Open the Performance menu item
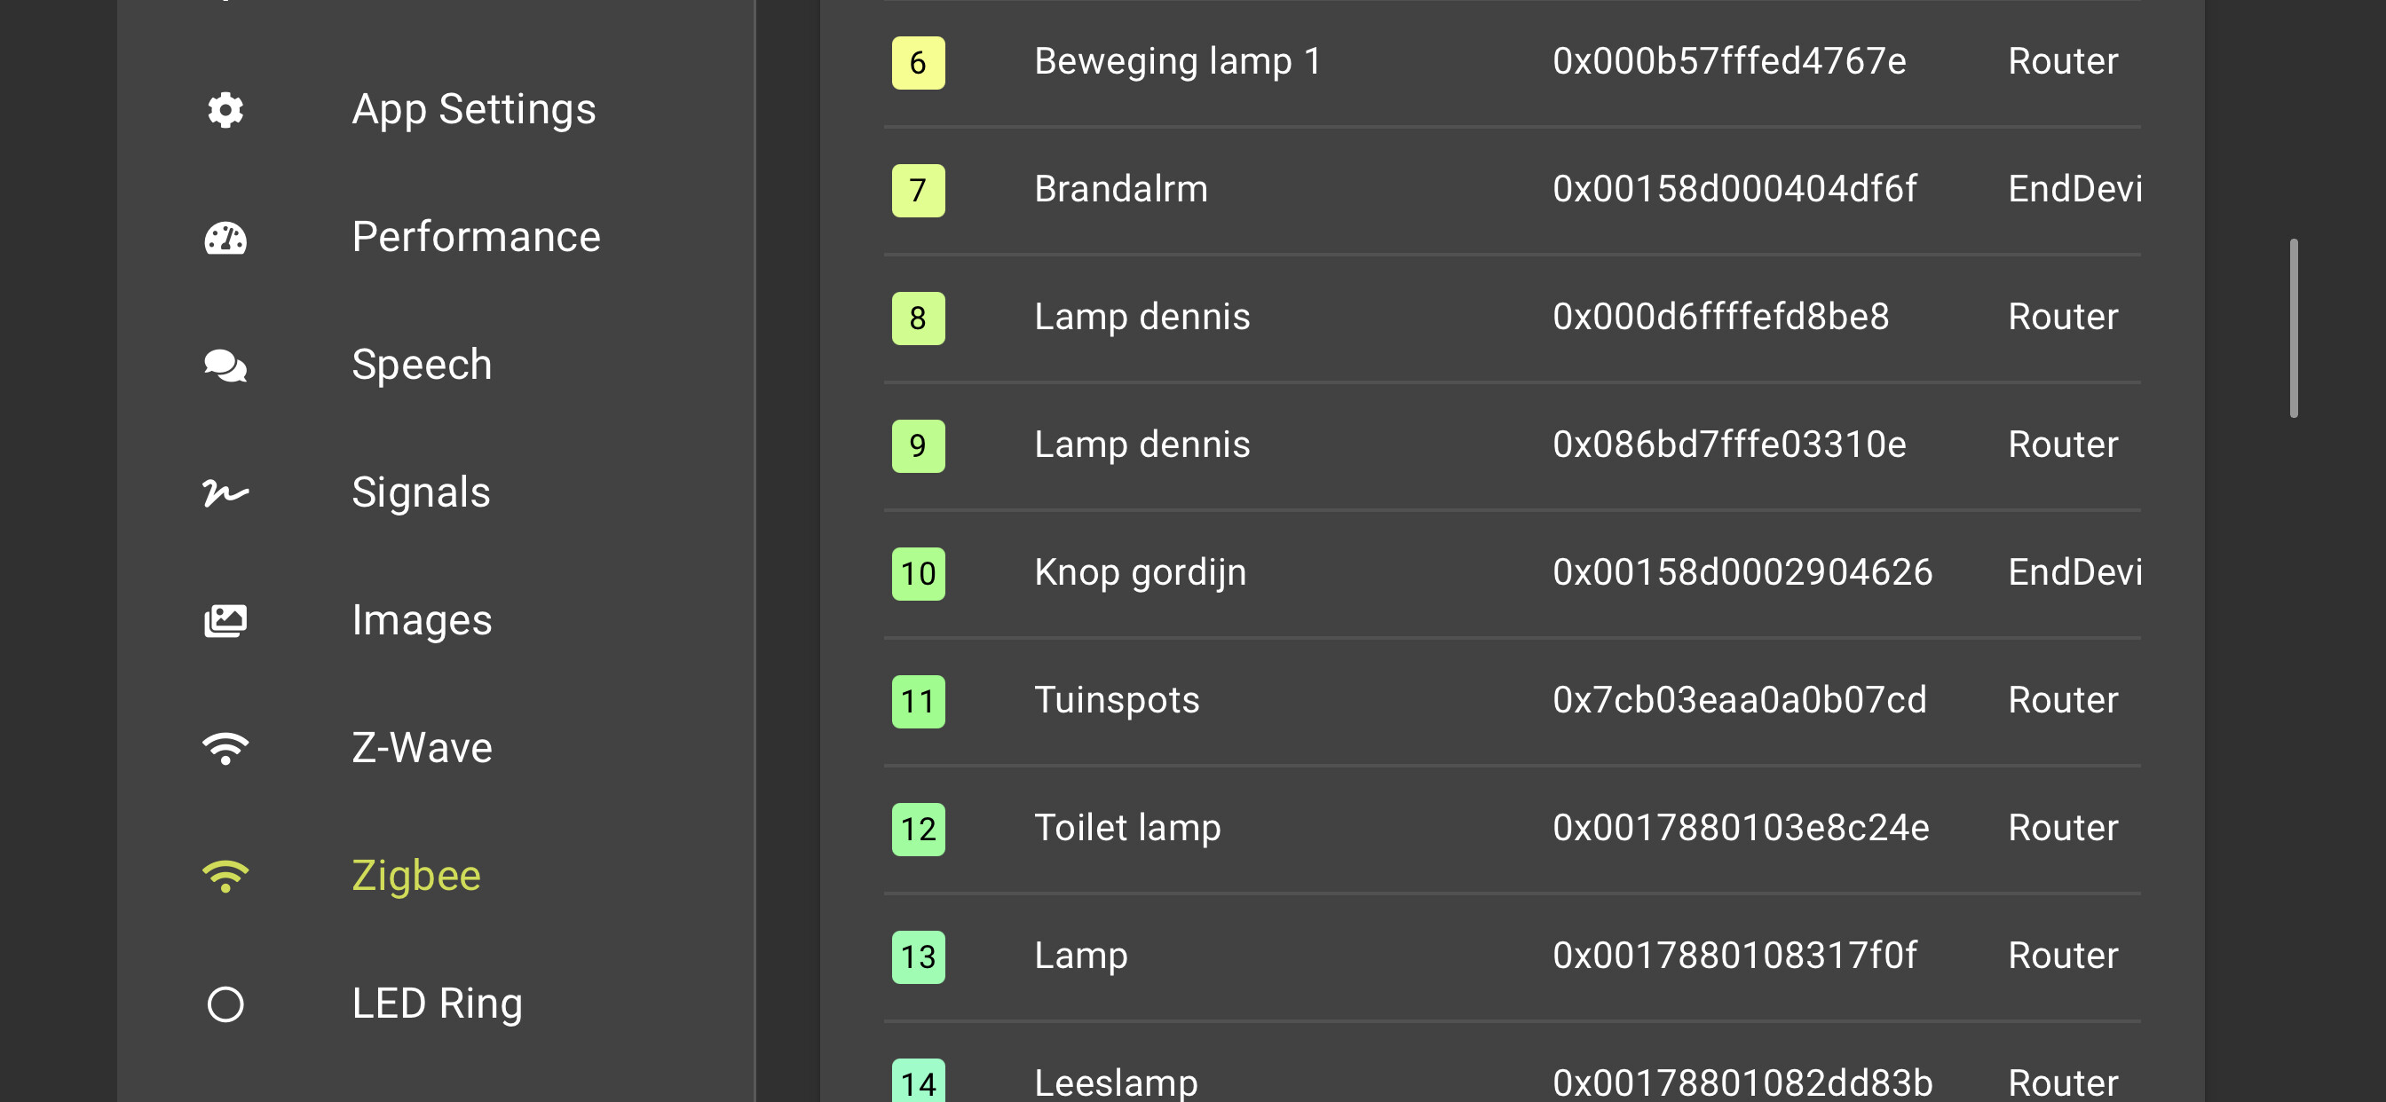Screen dimensions: 2386x1102 click(x=476, y=237)
